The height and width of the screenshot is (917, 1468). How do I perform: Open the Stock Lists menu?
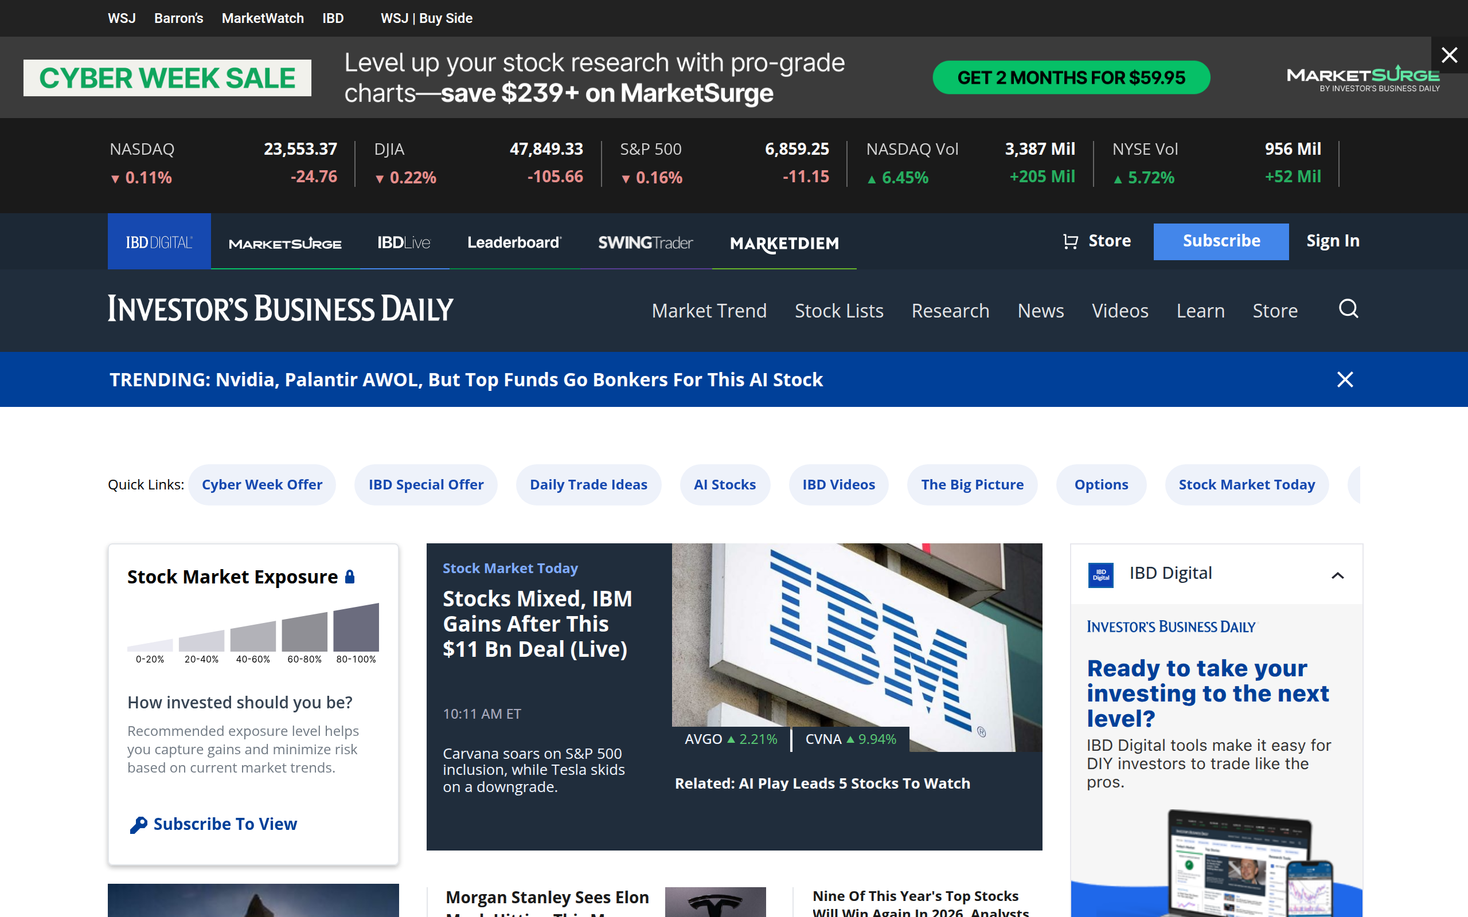(838, 310)
